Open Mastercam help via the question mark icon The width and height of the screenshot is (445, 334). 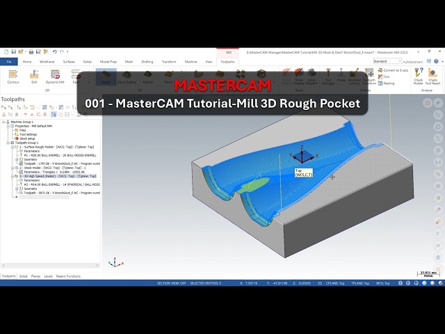[x=436, y=61]
